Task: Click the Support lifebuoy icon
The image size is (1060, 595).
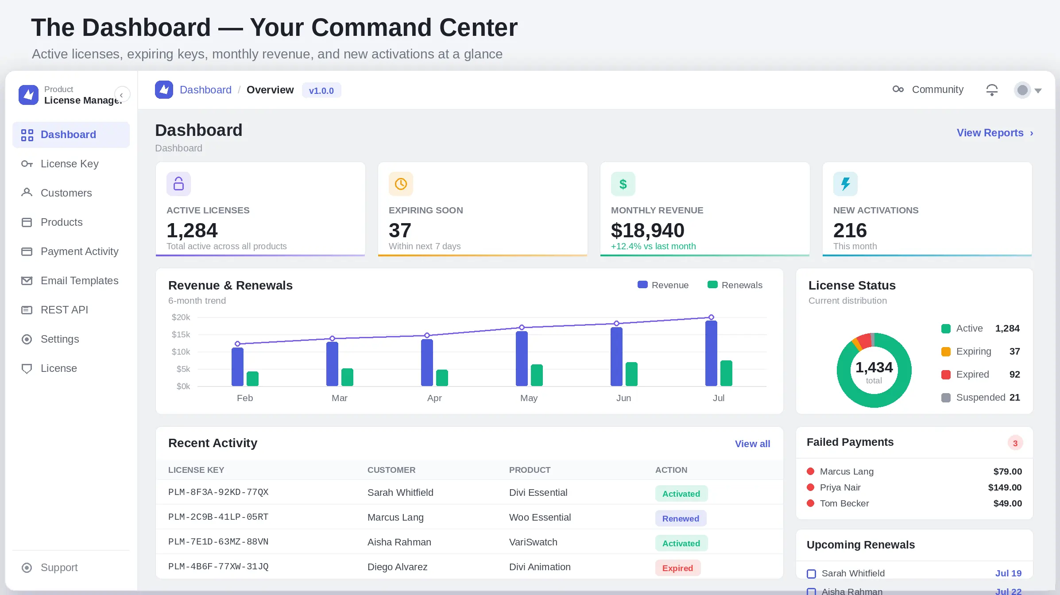Action: click(x=27, y=568)
